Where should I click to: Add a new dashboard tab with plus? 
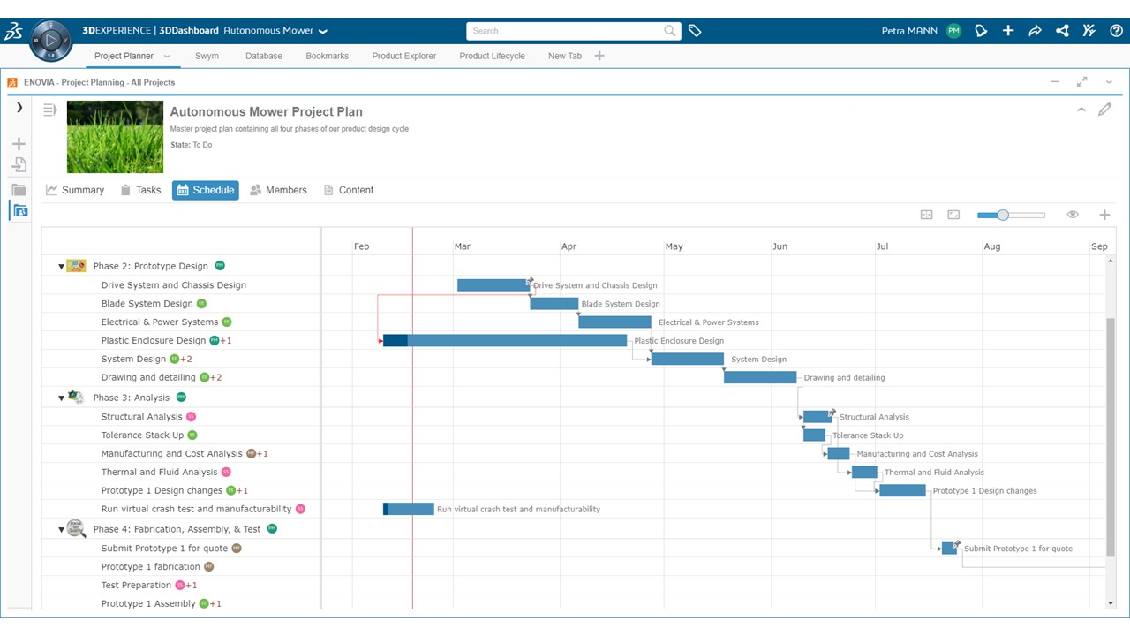tap(599, 56)
